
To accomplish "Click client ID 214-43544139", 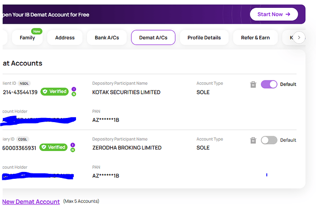I will [x=20, y=92].
